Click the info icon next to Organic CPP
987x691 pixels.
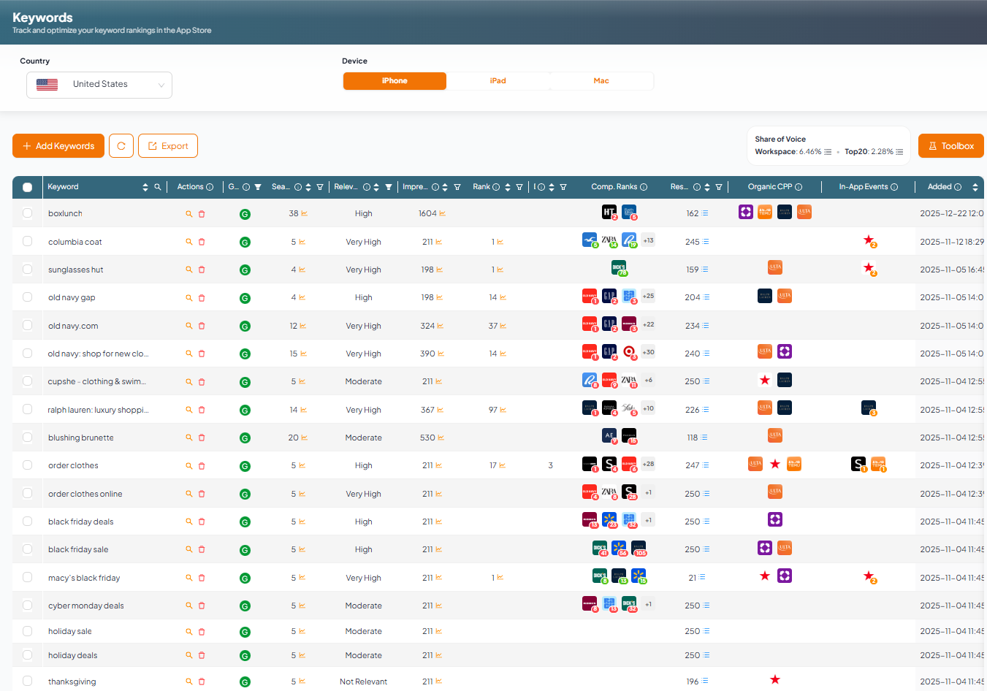tap(799, 187)
